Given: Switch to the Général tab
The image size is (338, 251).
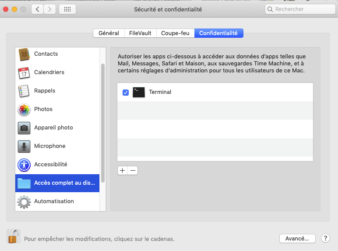Looking at the screenshot, I should (x=109, y=33).
